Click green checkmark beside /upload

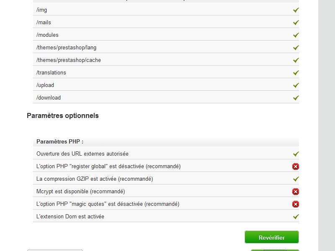(296, 85)
